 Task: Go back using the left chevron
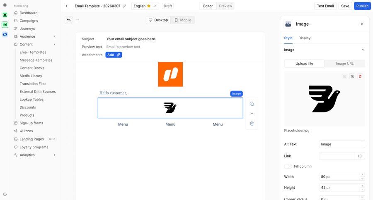(x=67, y=6)
